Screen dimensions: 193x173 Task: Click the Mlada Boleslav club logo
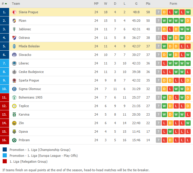point(14,46)
